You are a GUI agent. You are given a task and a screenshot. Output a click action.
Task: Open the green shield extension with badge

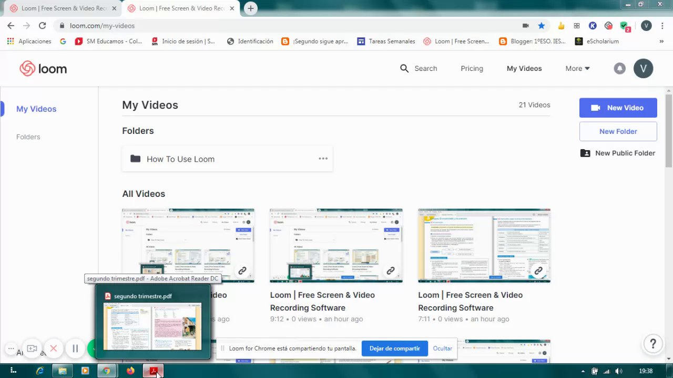(x=625, y=26)
